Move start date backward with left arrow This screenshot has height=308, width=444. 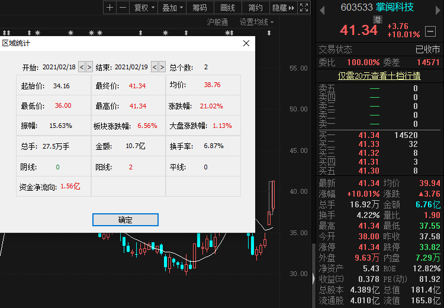point(82,67)
